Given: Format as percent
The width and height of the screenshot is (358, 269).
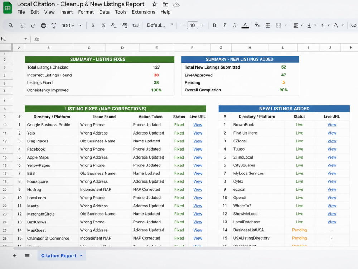Looking at the screenshot, I should (x=103, y=25).
